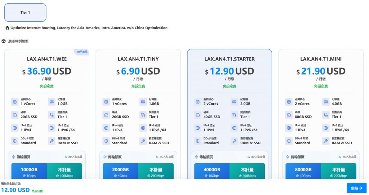
Task: Click the 不計量 unmetered box in STARTER plan
Action: click(x=247, y=171)
